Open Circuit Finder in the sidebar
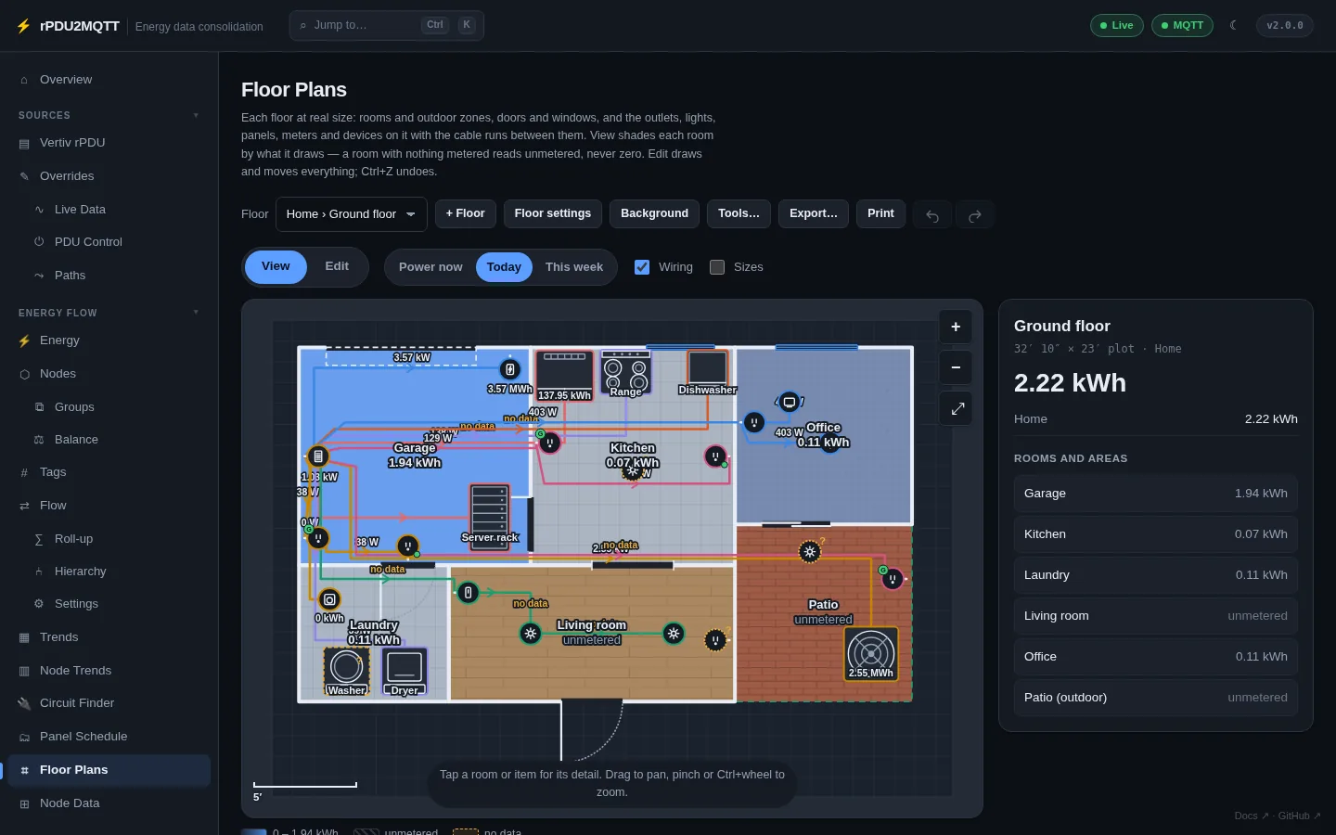 pos(109,703)
